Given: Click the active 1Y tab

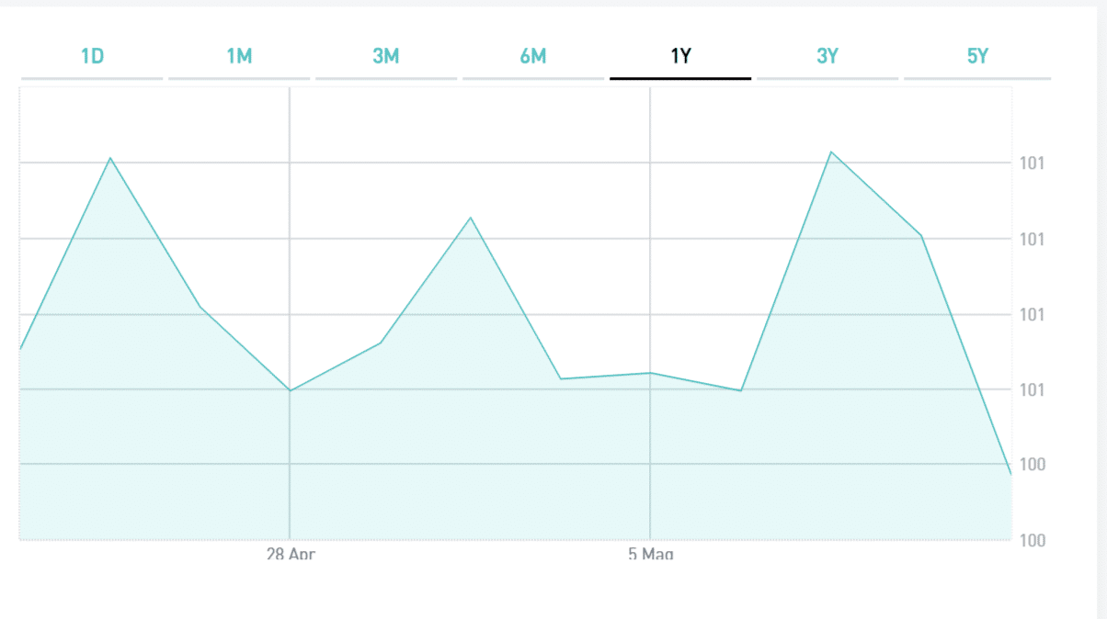Looking at the screenshot, I should click(680, 57).
